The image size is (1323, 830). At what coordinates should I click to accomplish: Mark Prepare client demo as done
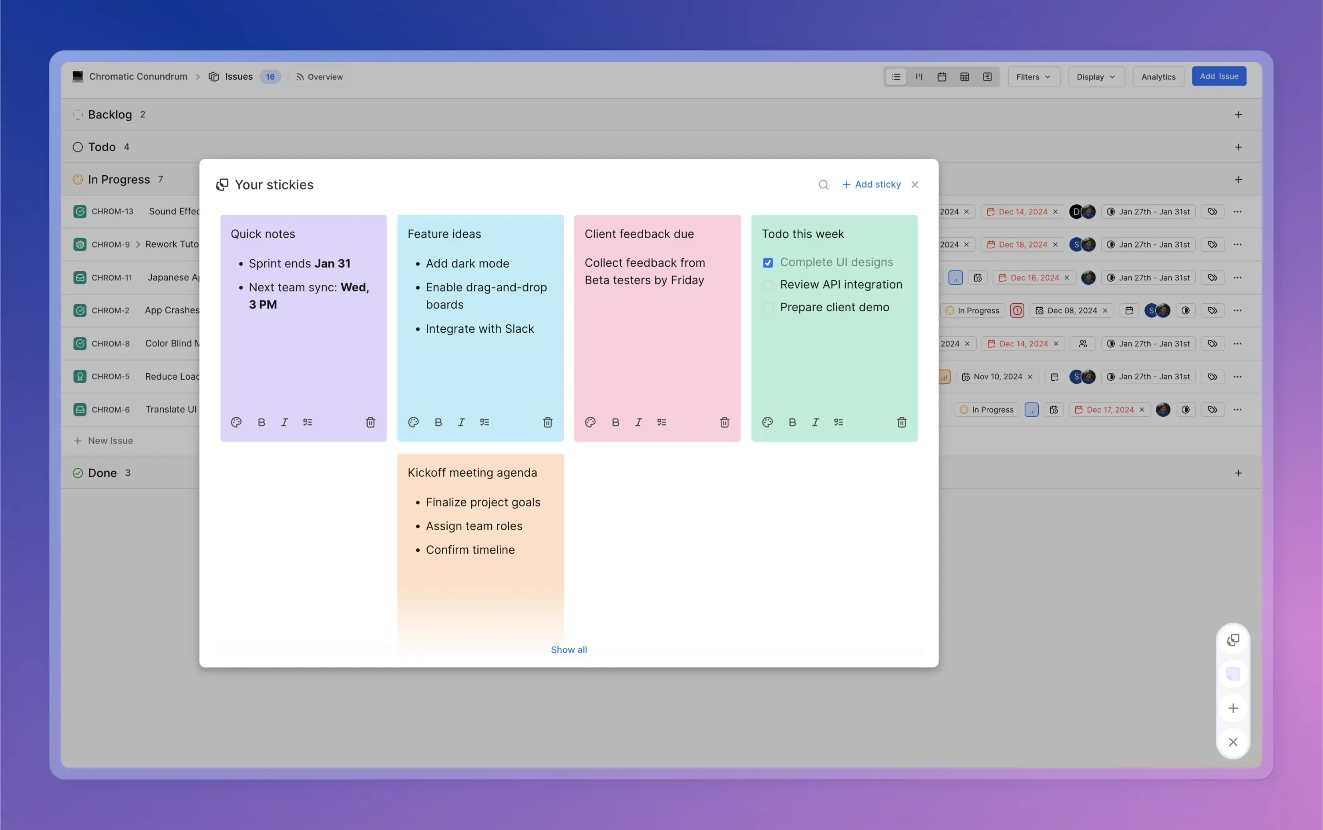[768, 308]
